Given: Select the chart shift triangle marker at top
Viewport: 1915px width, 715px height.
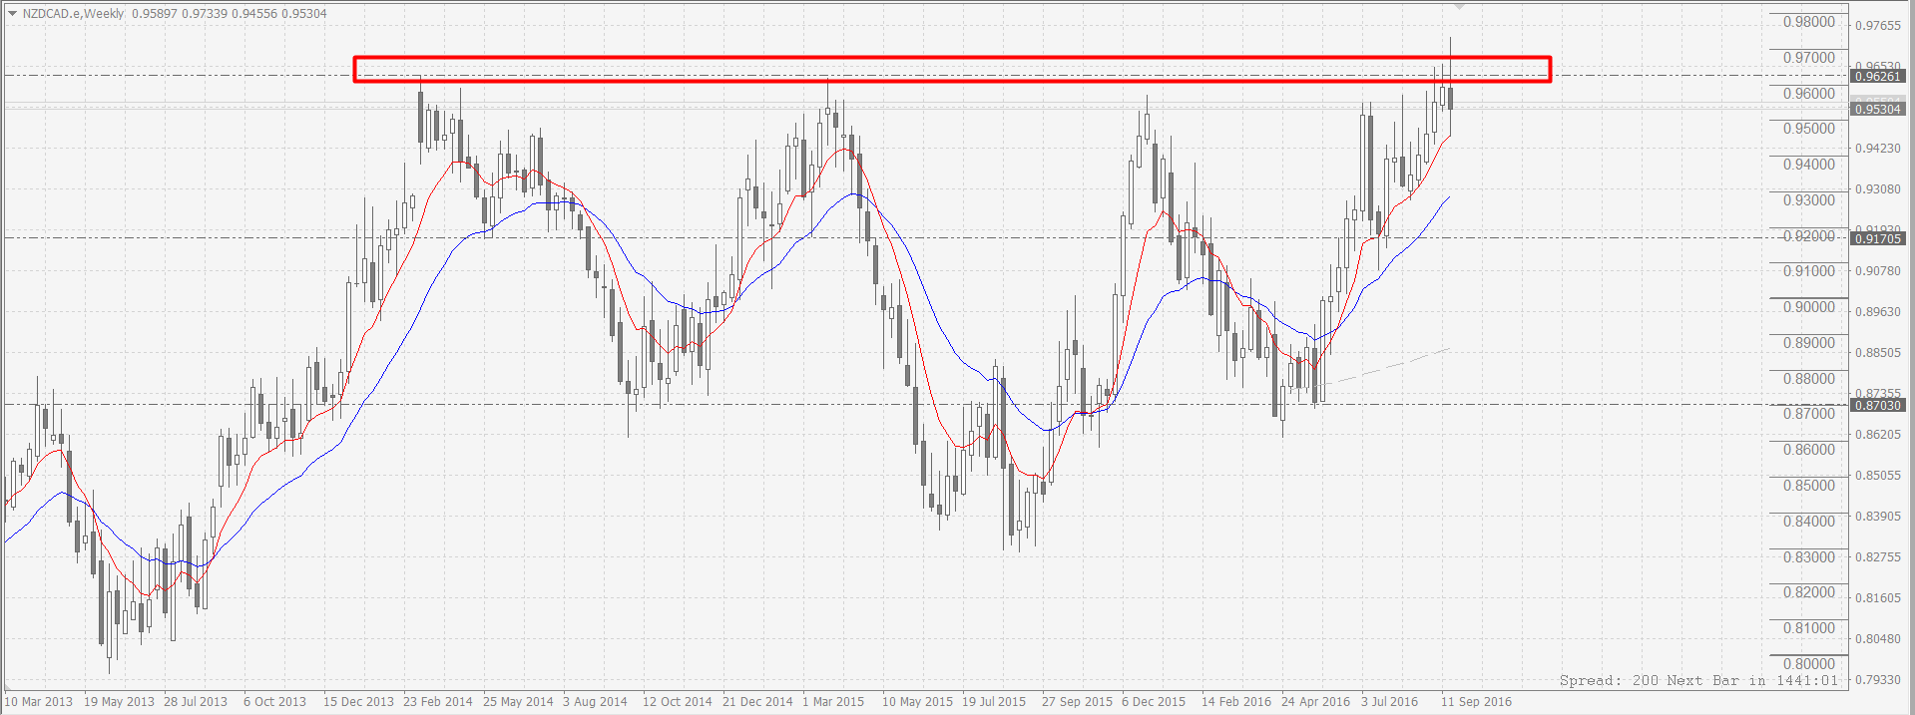Looking at the screenshot, I should click(x=1459, y=7).
